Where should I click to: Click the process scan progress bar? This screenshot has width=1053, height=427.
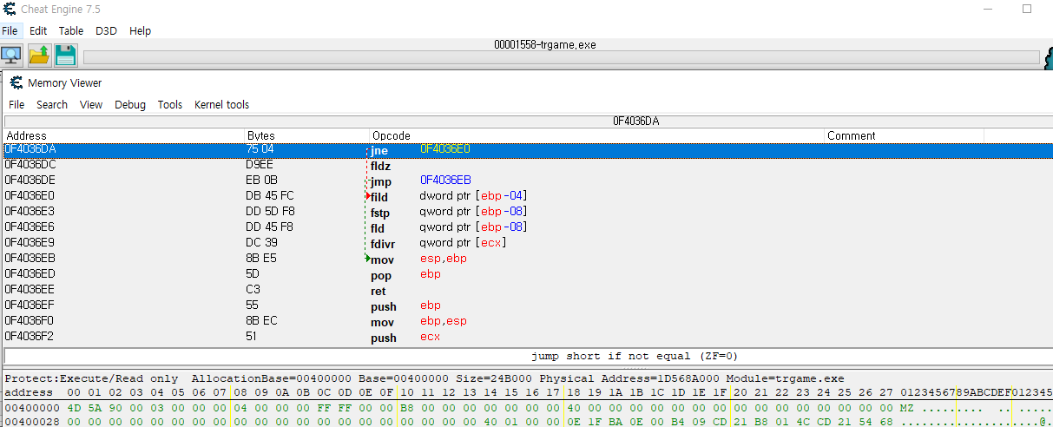click(x=560, y=58)
